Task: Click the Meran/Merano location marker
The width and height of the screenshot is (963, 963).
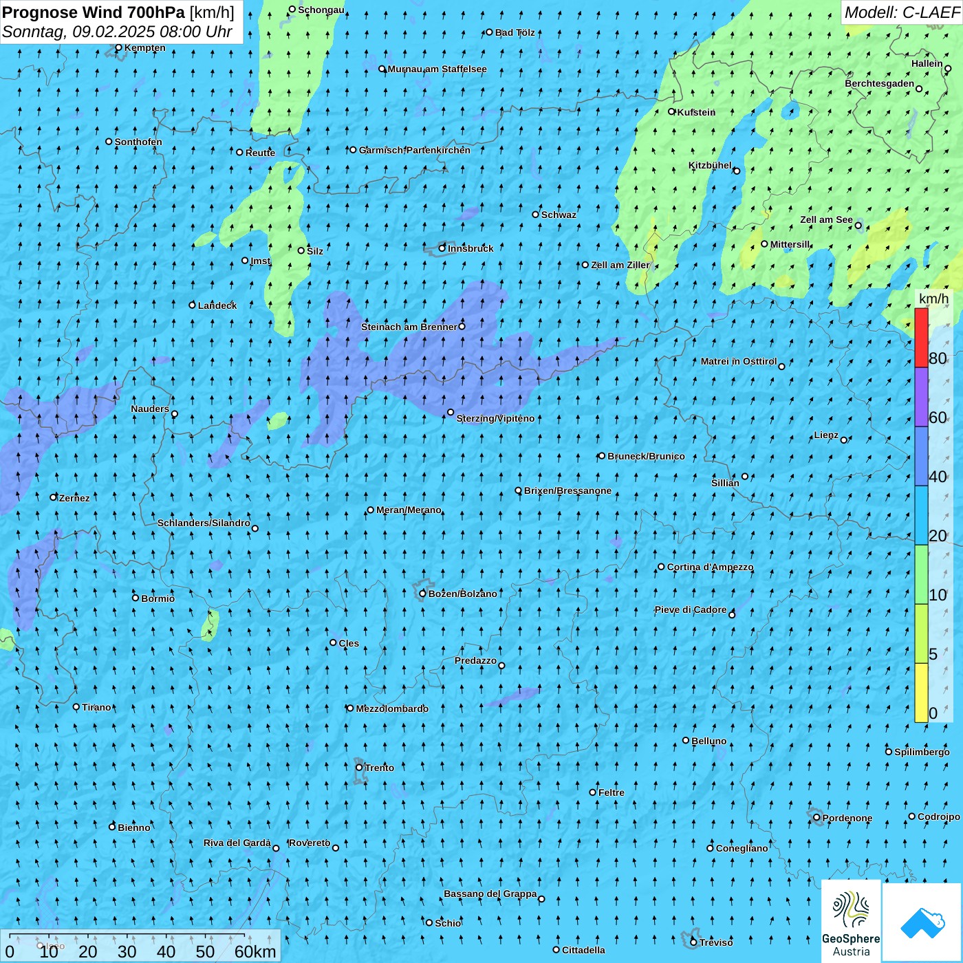Action: (x=370, y=510)
